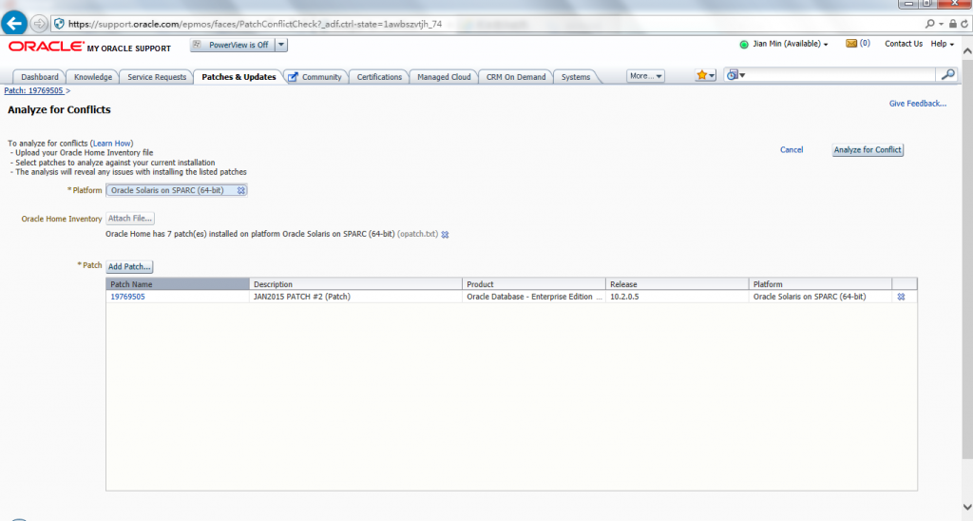The image size is (973, 521).
Task: Click the search magnifier button in Oracle header
Action: click(947, 74)
